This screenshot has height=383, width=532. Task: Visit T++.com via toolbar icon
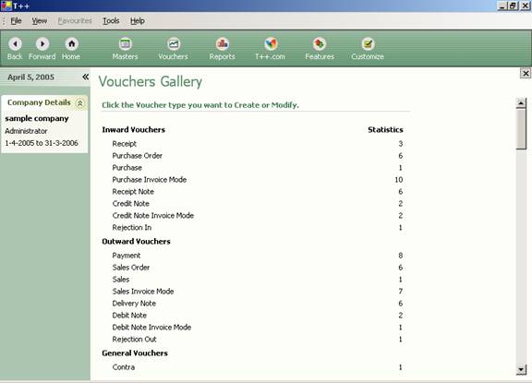[x=271, y=43]
